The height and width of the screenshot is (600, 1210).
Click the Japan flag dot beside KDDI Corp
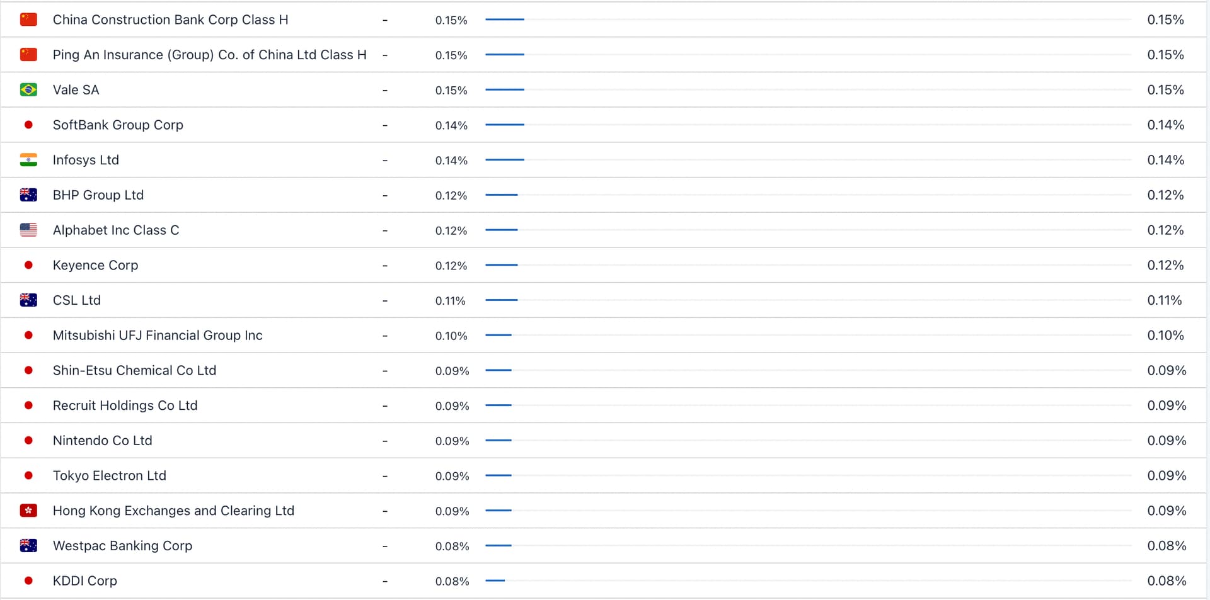pos(28,580)
